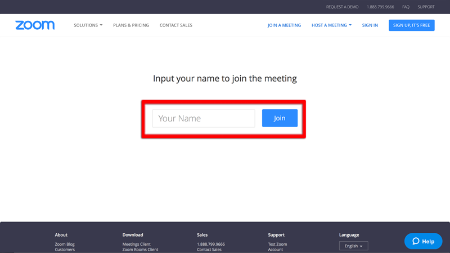450x253 pixels.
Task: Click the footer sales phone number
Action: (x=210, y=244)
